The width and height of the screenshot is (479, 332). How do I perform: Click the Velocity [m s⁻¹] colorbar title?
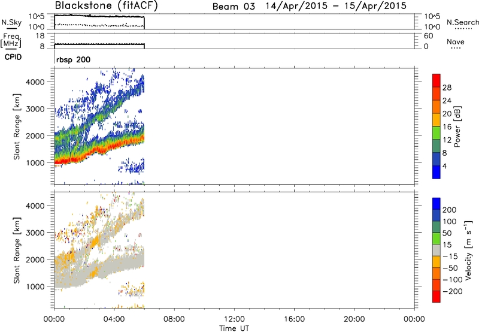click(x=468, y=250)
